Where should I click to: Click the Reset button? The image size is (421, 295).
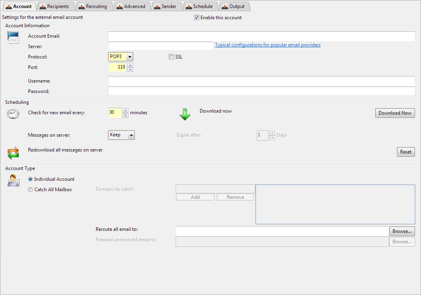point(405,152)
